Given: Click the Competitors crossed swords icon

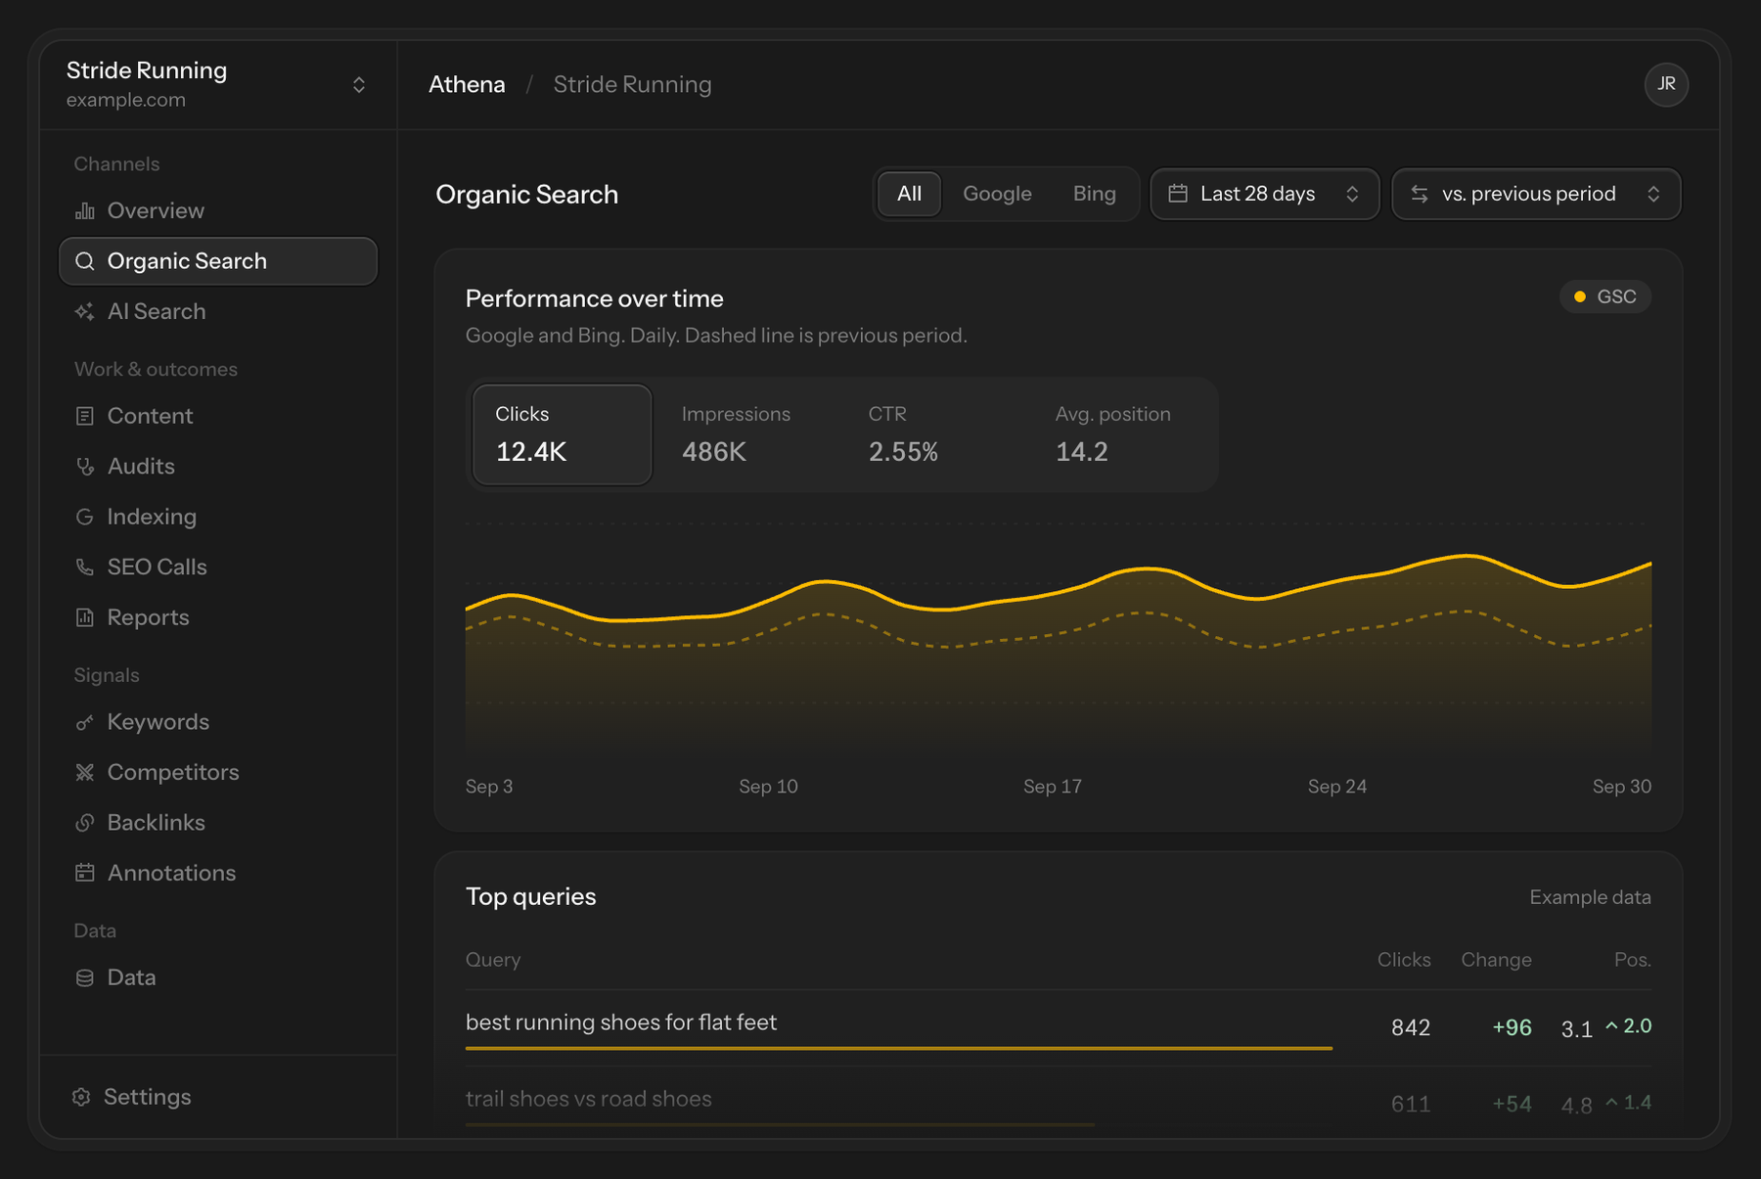Looking at the screenshot, I should tap(85, 772).
